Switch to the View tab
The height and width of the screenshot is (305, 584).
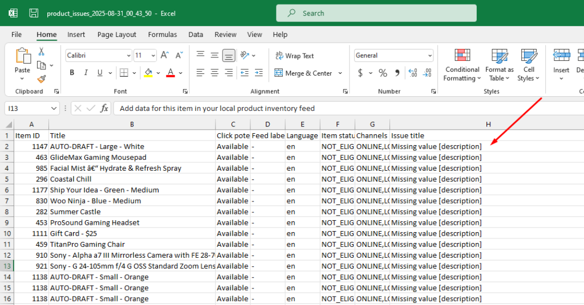(254, 35)
